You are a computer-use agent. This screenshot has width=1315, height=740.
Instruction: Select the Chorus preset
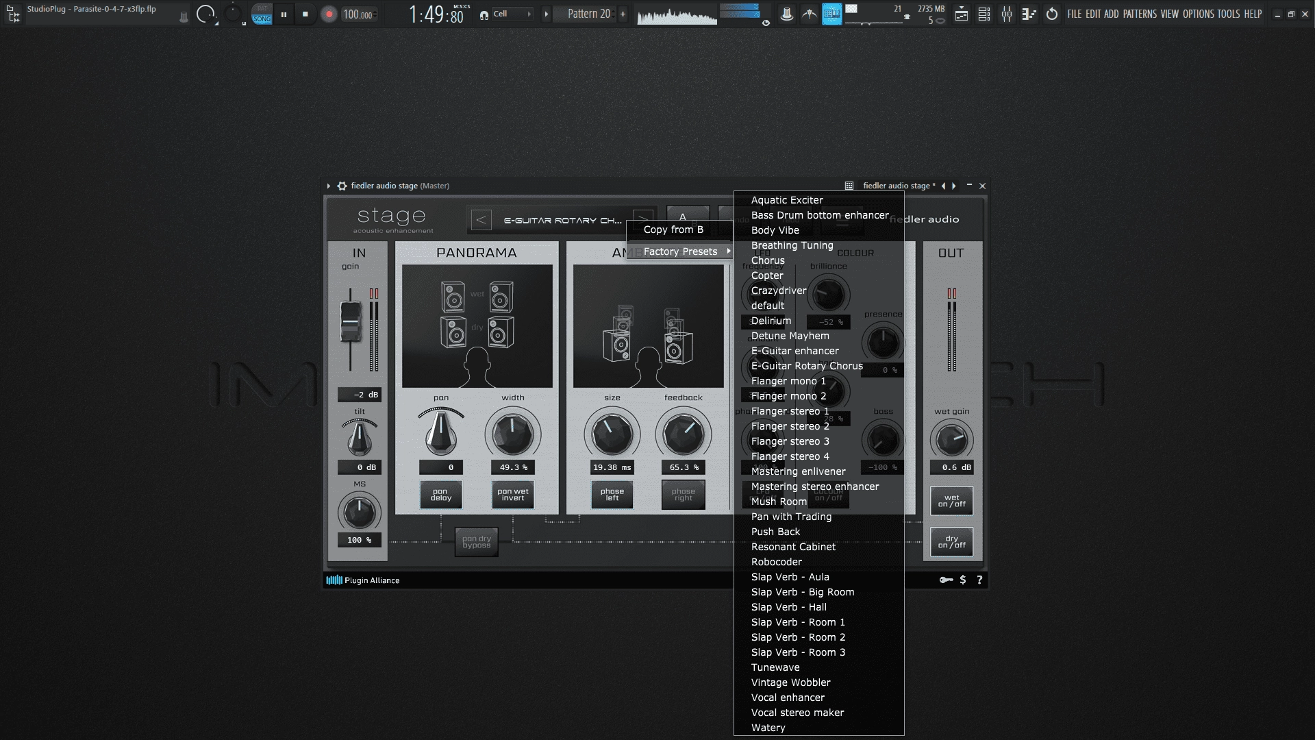point(818,260)
